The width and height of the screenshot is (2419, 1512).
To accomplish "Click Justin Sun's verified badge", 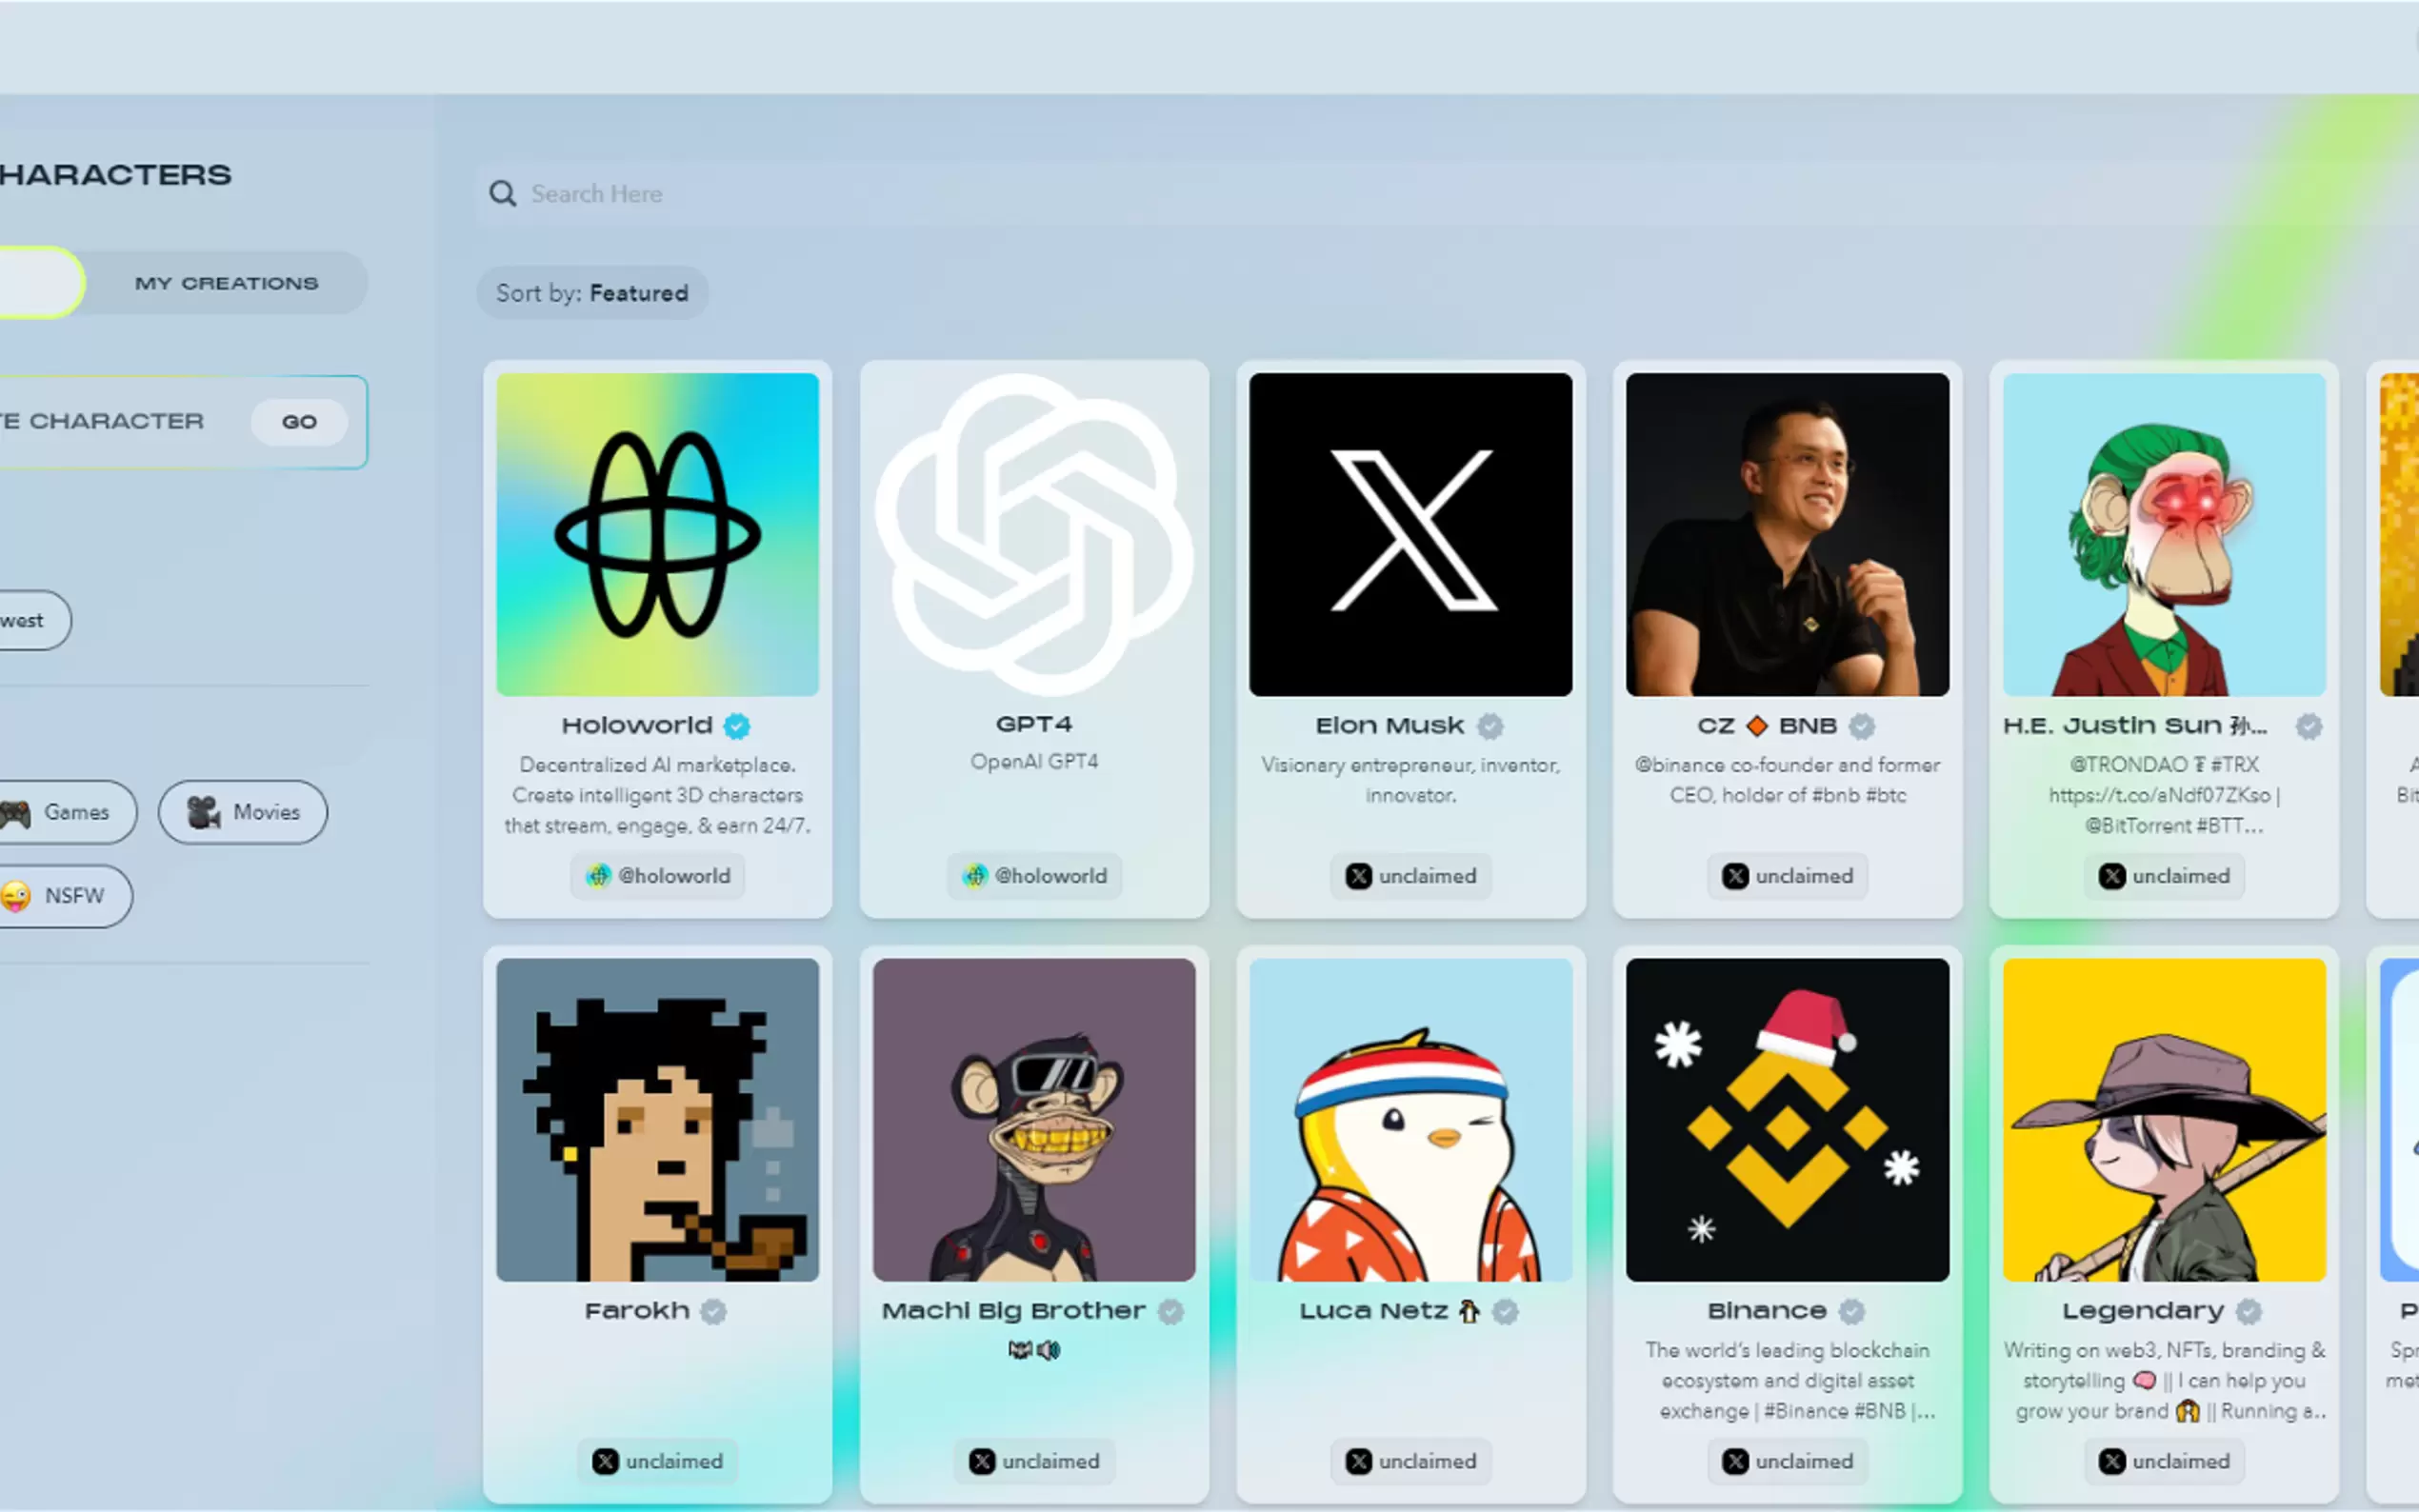I will [2309, 726].
